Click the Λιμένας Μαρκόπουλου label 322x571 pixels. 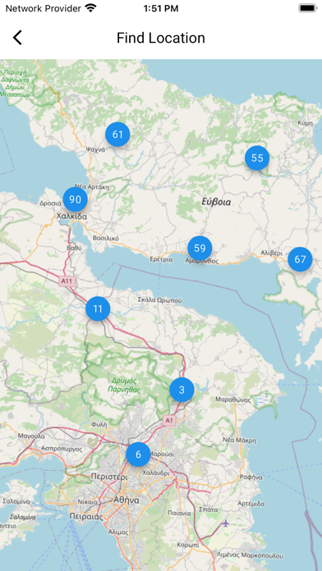(250, 556)
